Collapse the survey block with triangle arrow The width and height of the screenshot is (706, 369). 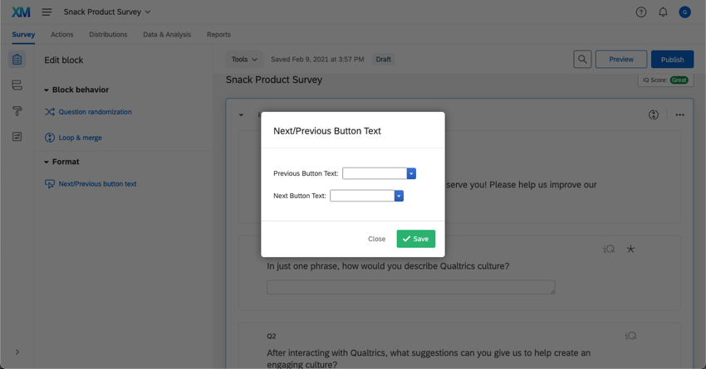[242, 115]
